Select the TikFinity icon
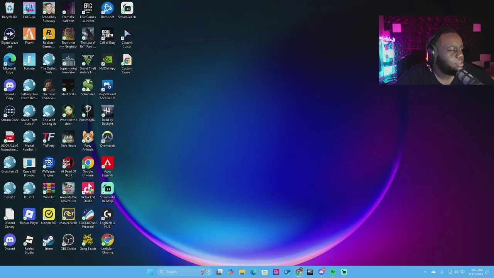The width and height of the screenshot is (494, 278). pos(49,139)
